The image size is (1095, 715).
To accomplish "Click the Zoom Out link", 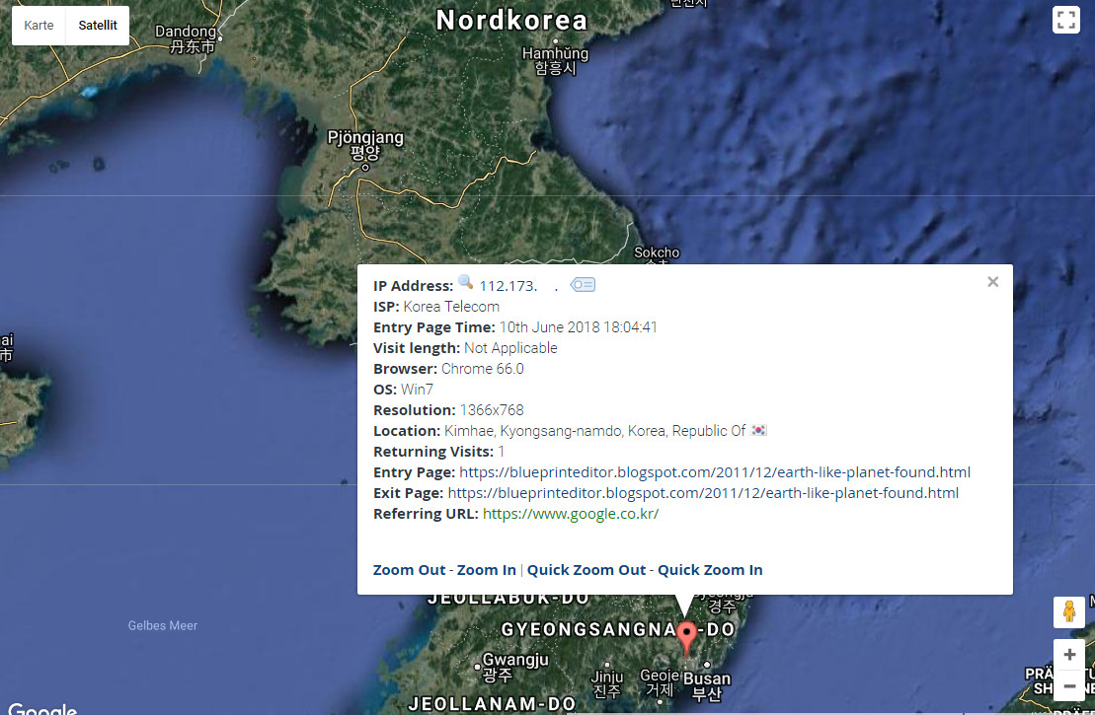I will click(409, 570).
